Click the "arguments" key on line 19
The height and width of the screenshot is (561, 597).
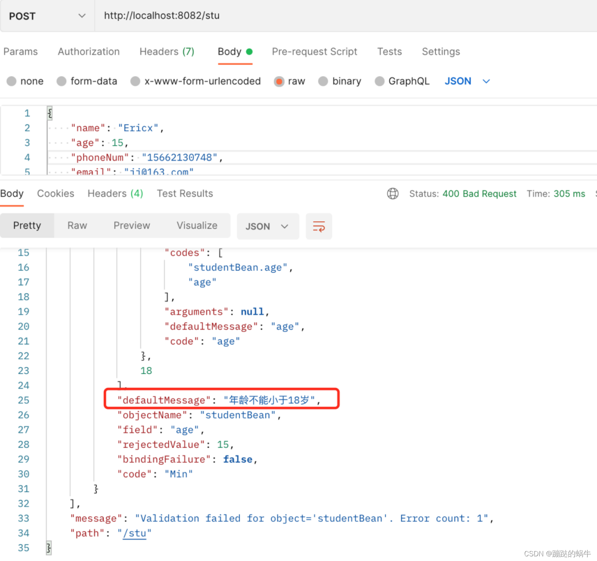click(196, 312)
